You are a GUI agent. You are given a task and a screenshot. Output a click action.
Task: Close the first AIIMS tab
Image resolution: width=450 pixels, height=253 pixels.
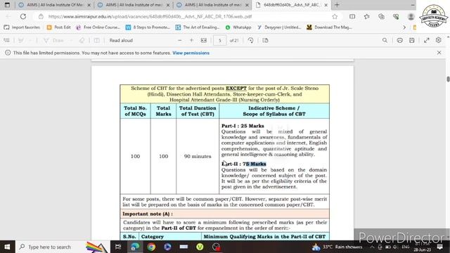click(x=89, y=5)
